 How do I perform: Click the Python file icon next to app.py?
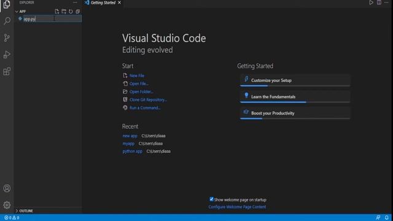point(20,19)
